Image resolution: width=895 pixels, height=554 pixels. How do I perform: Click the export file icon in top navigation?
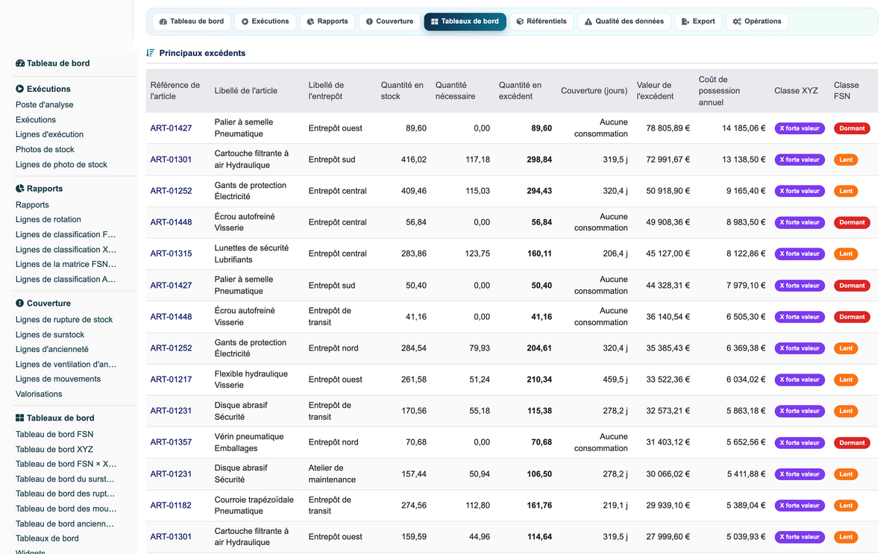686,22
